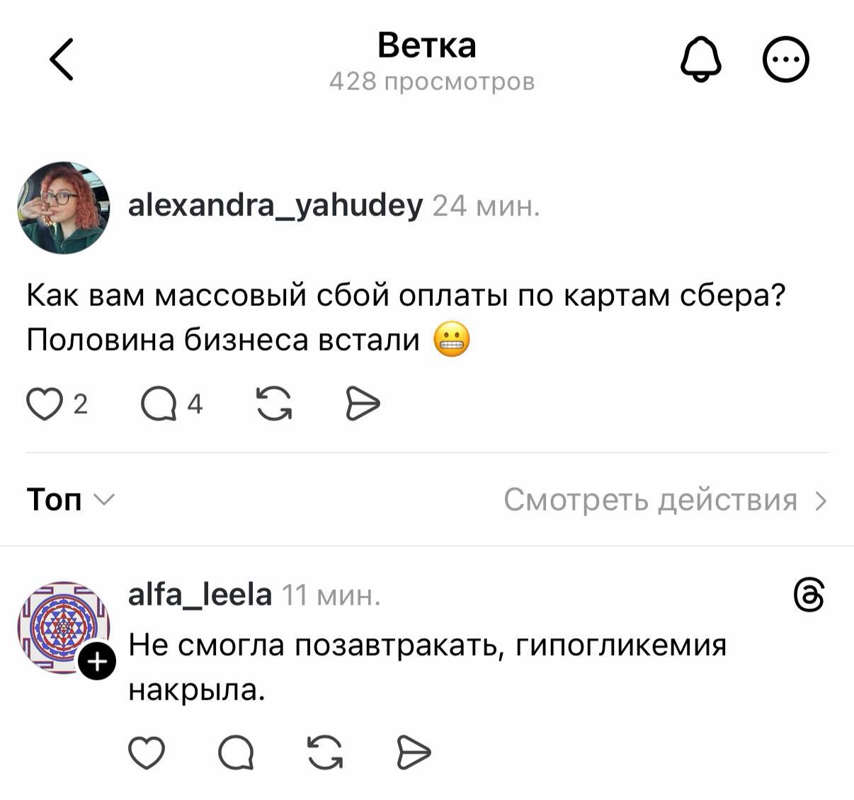Image resolution: width=854 pixels, height=800 pixels.
Task: Repost the main post about Sber outage
Action: [274, 404]
